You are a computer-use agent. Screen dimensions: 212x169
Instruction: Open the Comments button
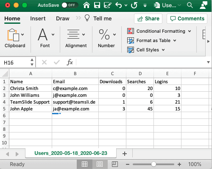(x=187, y=19)
